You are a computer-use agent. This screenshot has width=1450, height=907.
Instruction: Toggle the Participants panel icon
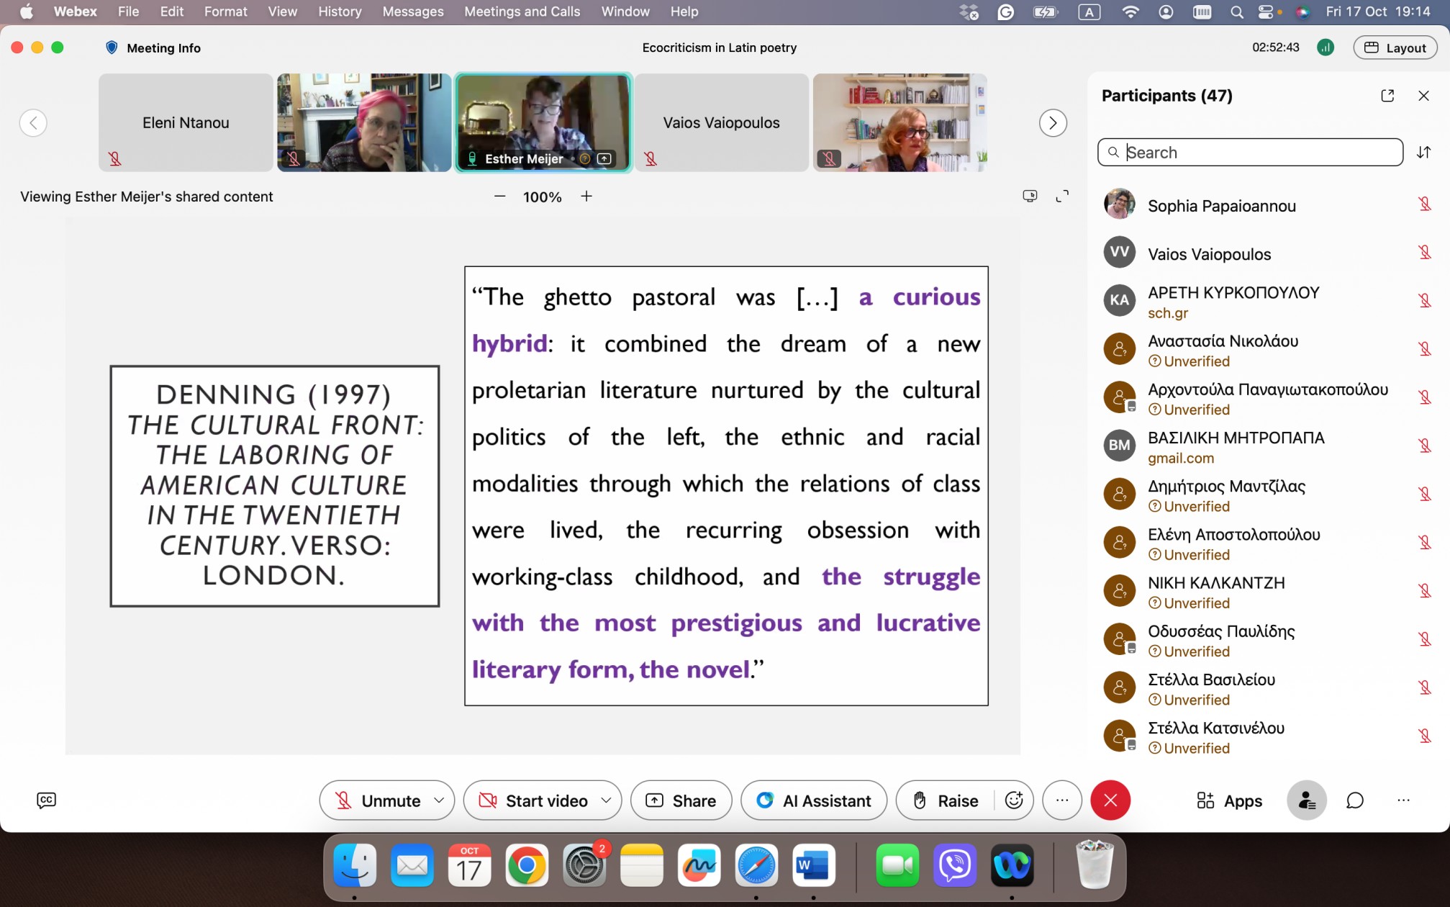click(1306, 800)
